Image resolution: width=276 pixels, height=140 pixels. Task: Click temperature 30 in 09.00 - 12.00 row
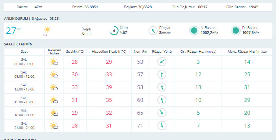pos(75,75)
